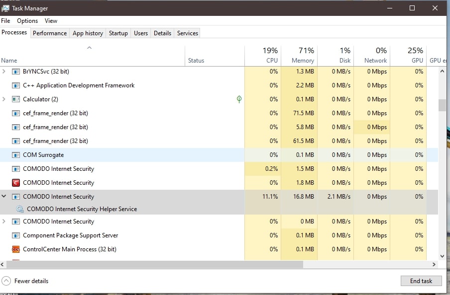Select the ControlCenter Main Process (32 bit) name
450x295 pixels.
[x=70, y=249]
